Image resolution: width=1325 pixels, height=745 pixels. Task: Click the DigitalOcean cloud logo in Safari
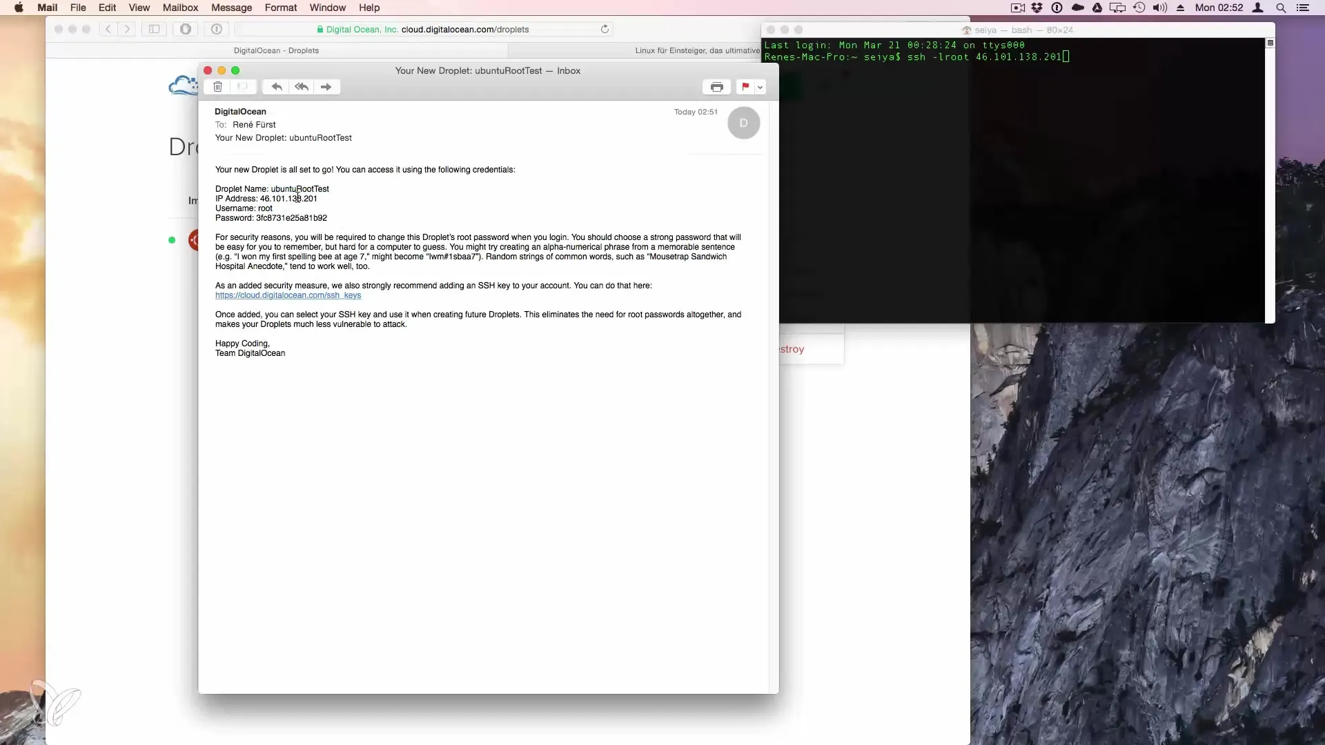pos(183,86)
